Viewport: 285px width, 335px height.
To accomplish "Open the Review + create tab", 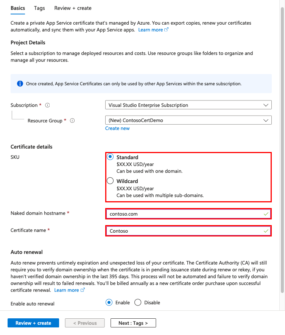I will [73, 8].
